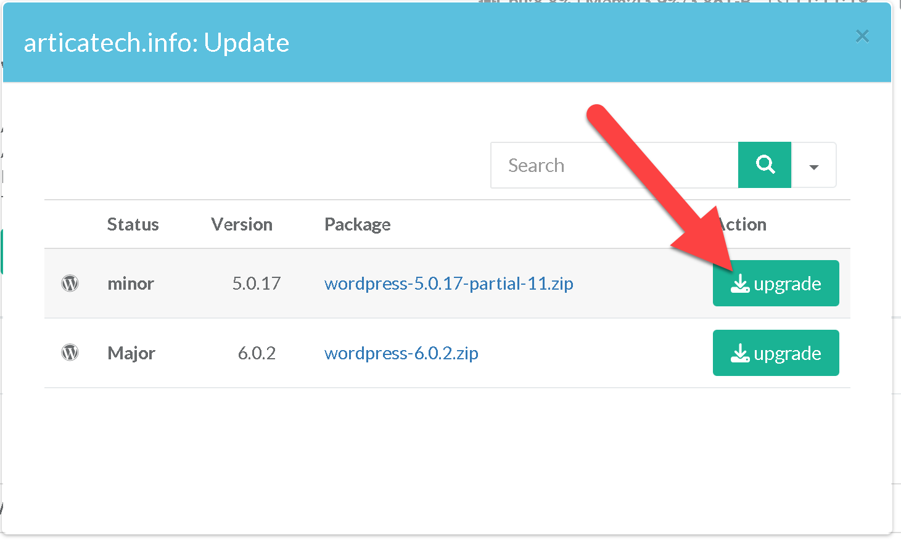Image resolution: width=901 pixels, height=543 pixels.
Task: Open the wordpress-5.0.17-partial-11.zip link
Action: pos(449,284)
